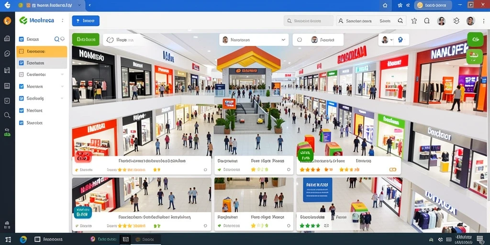Click the sparkle icon right of title bar star

408,5
